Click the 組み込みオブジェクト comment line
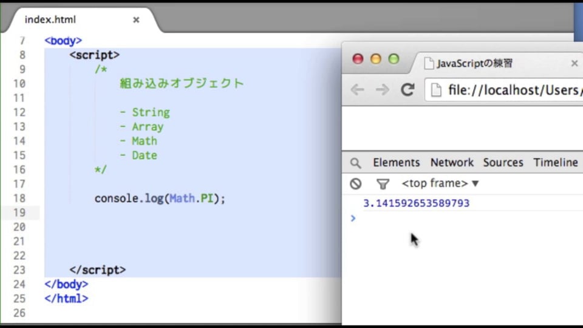Screen dimensions: 583x328 point(182,83)
